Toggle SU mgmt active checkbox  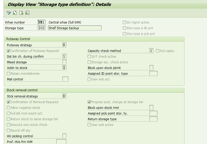124,22
